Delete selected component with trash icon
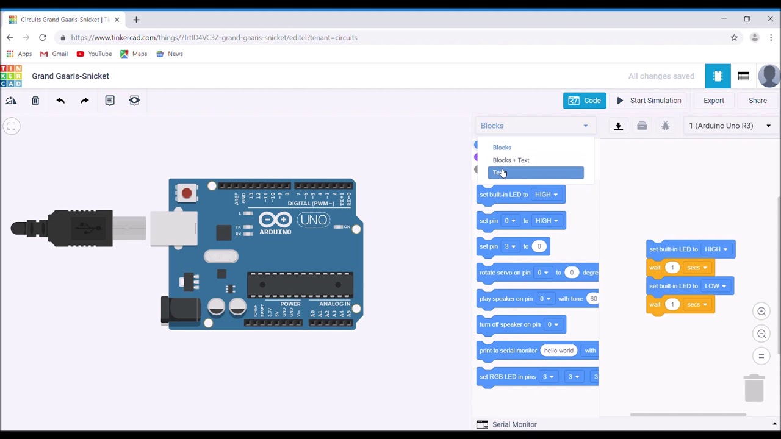Screen dimensions: 781x439 click(x=35, y=101)
